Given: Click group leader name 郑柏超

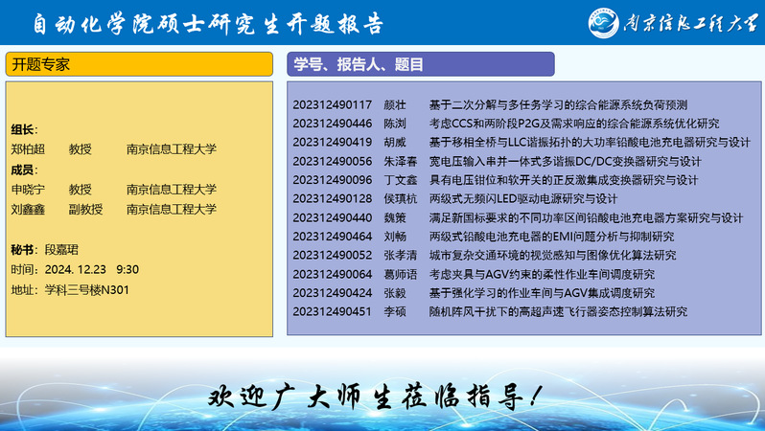Looking at the screenshot, I should click(x=28, y=149).
